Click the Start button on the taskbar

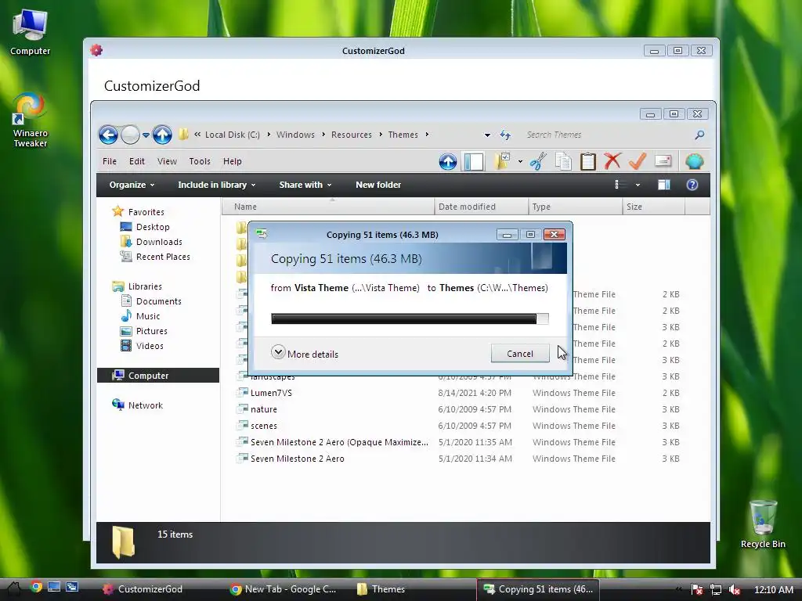tap(13, 589)
